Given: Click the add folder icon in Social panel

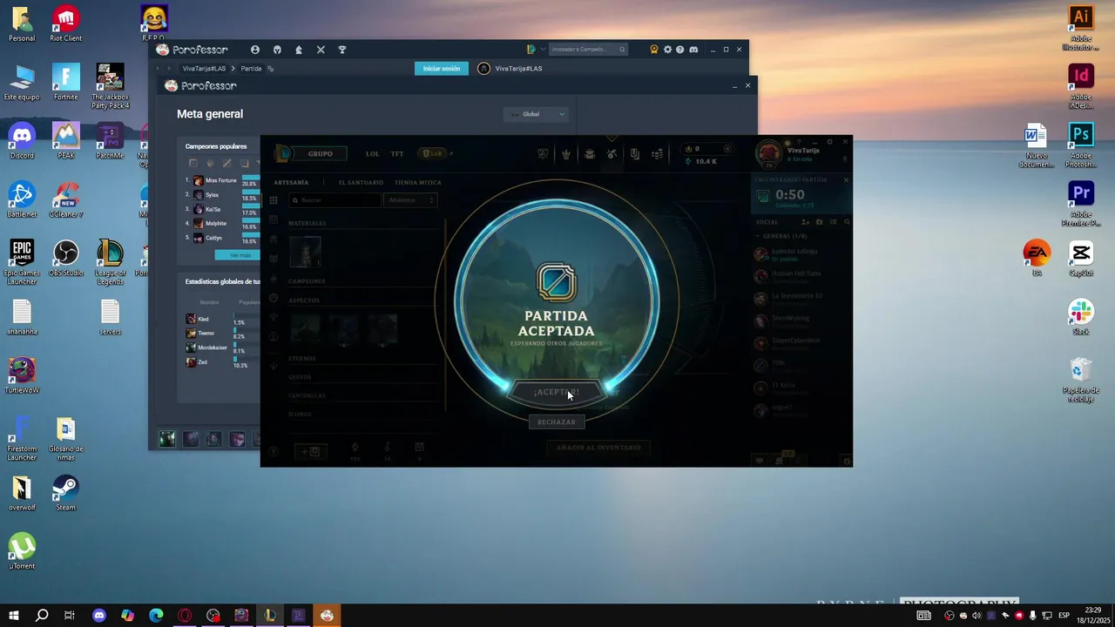Looking at the screenshot, I should (819, 222).
